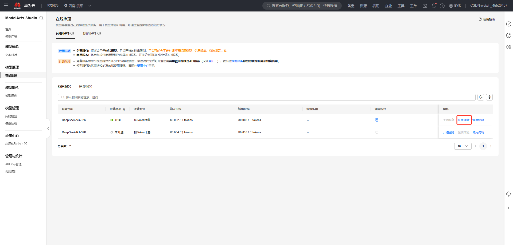
Task: Click 开通服务 for DeepSeek-R1-32K
Action: click(x=449, y=132)
